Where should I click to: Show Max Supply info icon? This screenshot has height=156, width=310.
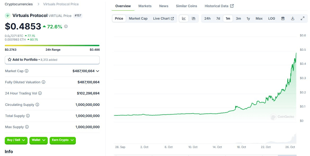tap(27, 127)
